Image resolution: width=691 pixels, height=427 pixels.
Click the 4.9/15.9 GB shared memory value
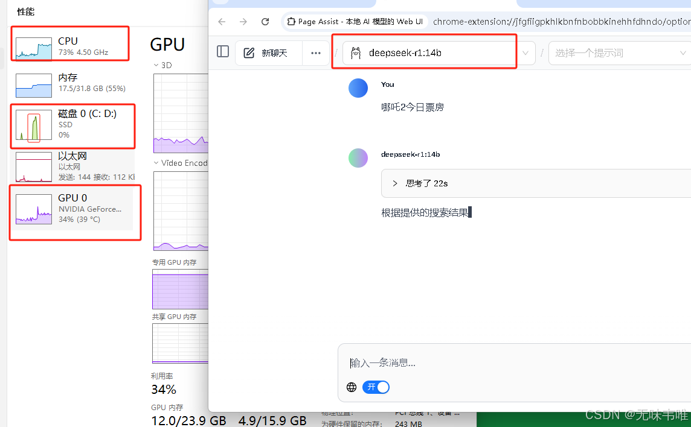click(x=272, y=420)
